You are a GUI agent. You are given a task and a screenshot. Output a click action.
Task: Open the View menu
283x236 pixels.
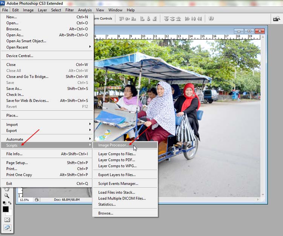coord(100,10)
